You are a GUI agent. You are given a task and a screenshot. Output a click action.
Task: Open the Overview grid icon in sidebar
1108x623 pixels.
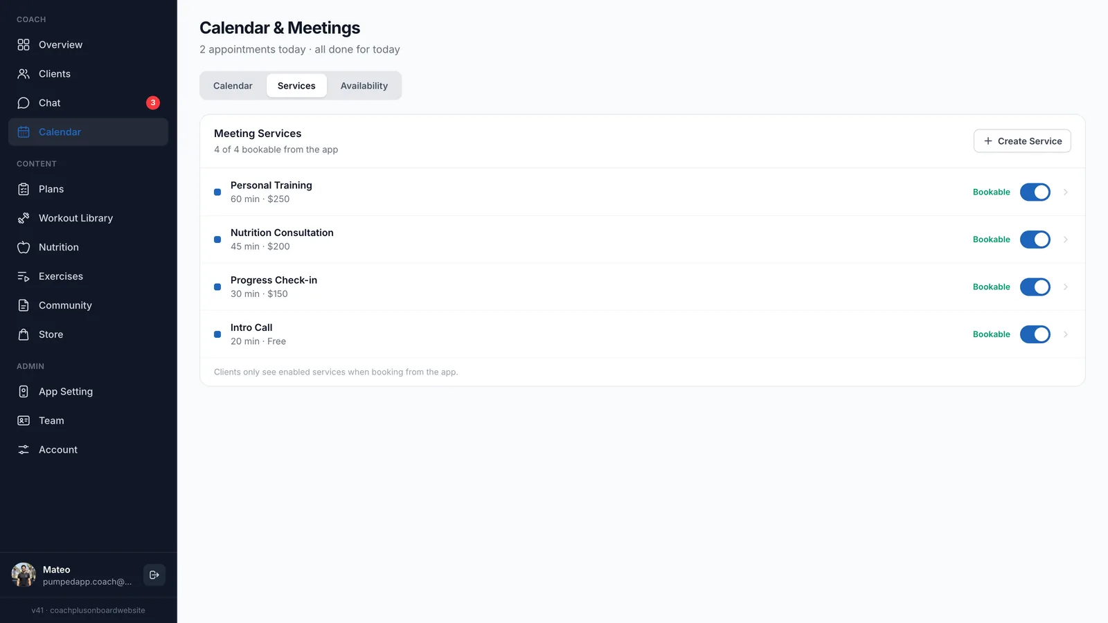click(24, 44)
